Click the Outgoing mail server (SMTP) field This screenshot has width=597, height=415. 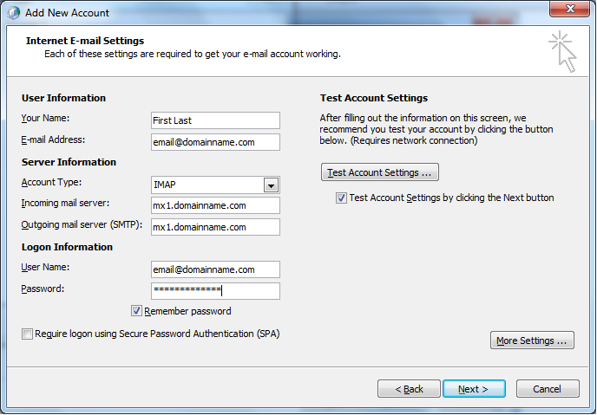[215, 227]
